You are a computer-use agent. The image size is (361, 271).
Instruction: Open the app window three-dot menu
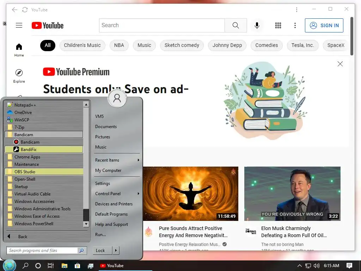click(x=296, y=10)
